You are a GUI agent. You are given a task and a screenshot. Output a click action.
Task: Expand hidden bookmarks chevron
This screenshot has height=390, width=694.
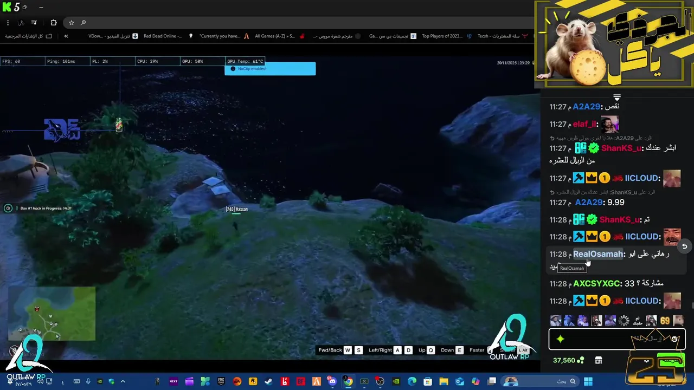pyautogui.click(x=66, y=36)
